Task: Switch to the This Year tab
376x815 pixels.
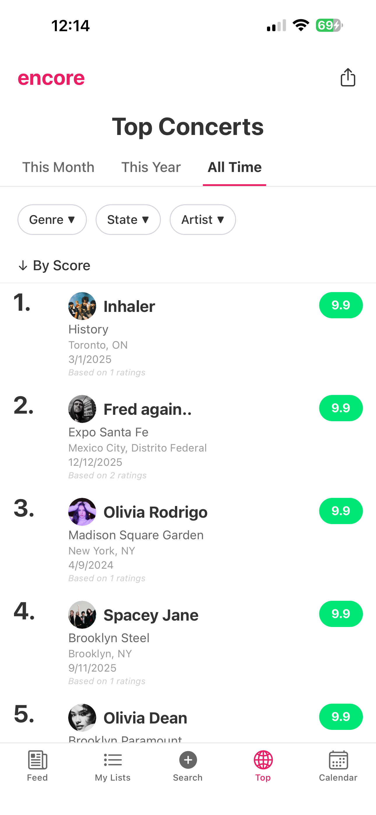Action: tap(151, 167)
